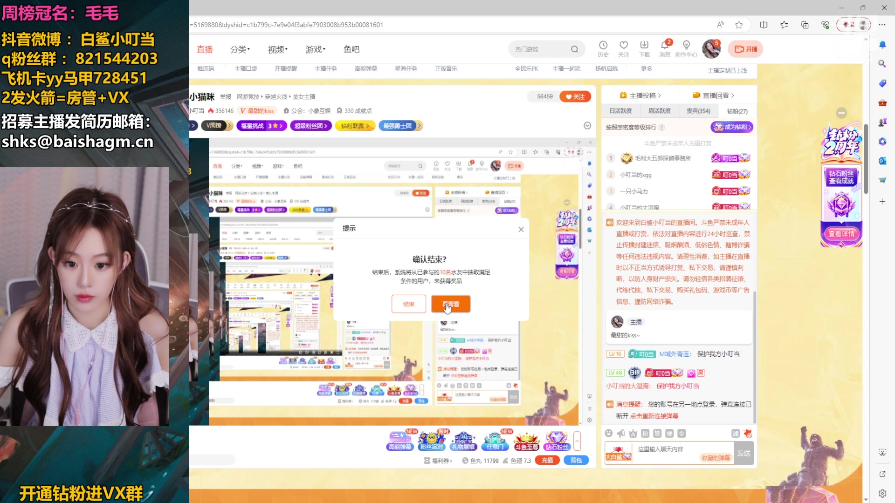The image size is (895, 503).
Task: Toggle the gift-effect block icon in chat
Action: (x=748, y=434)
